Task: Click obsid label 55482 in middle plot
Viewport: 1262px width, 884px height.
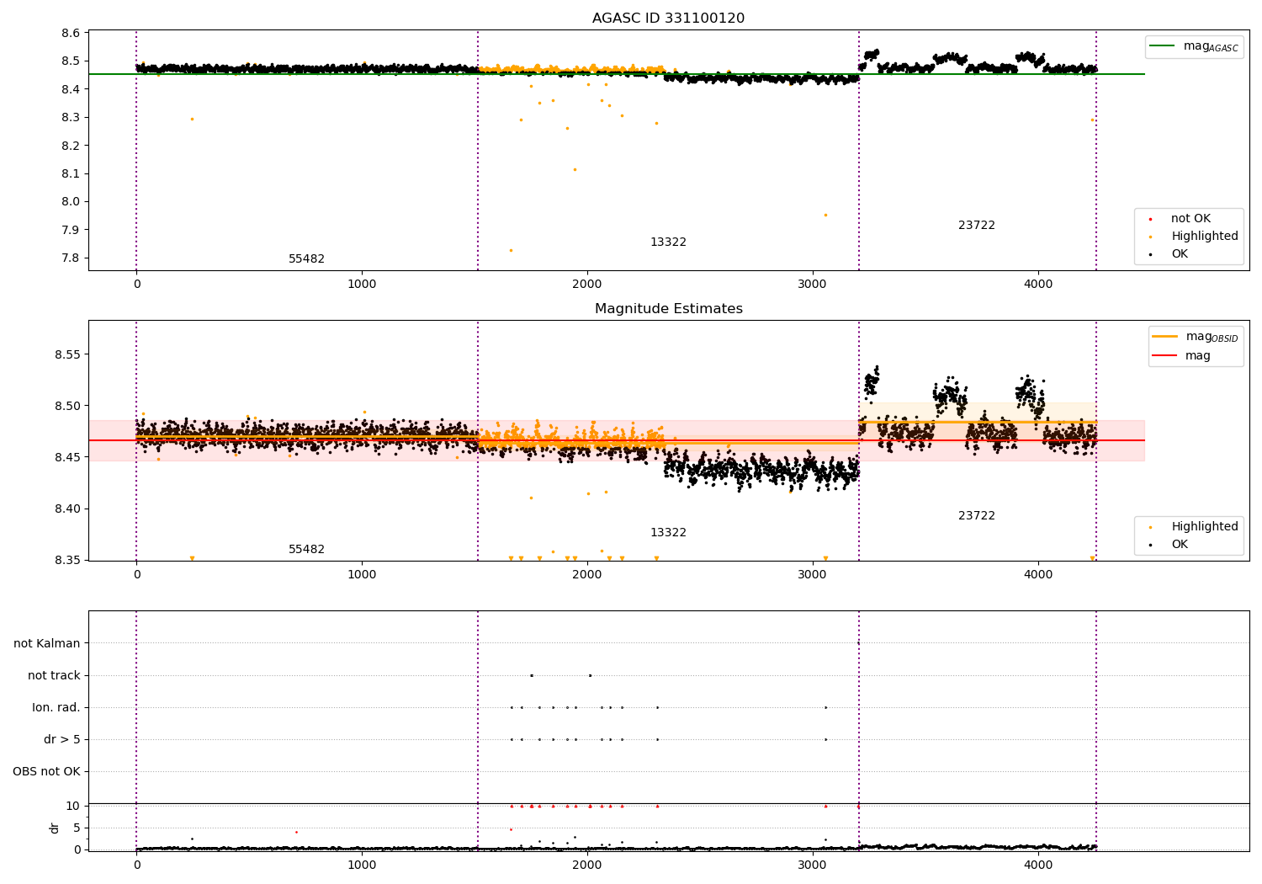Action: pyautogui.click(x=306, y=550)
